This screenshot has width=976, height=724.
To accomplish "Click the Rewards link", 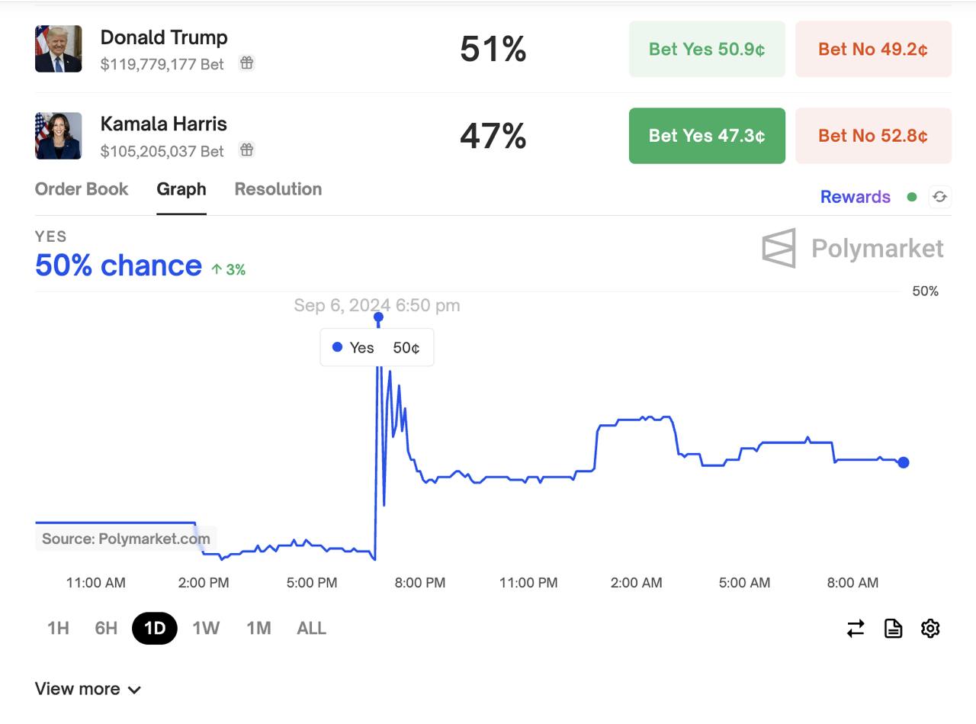I will (x=856, y=197).
